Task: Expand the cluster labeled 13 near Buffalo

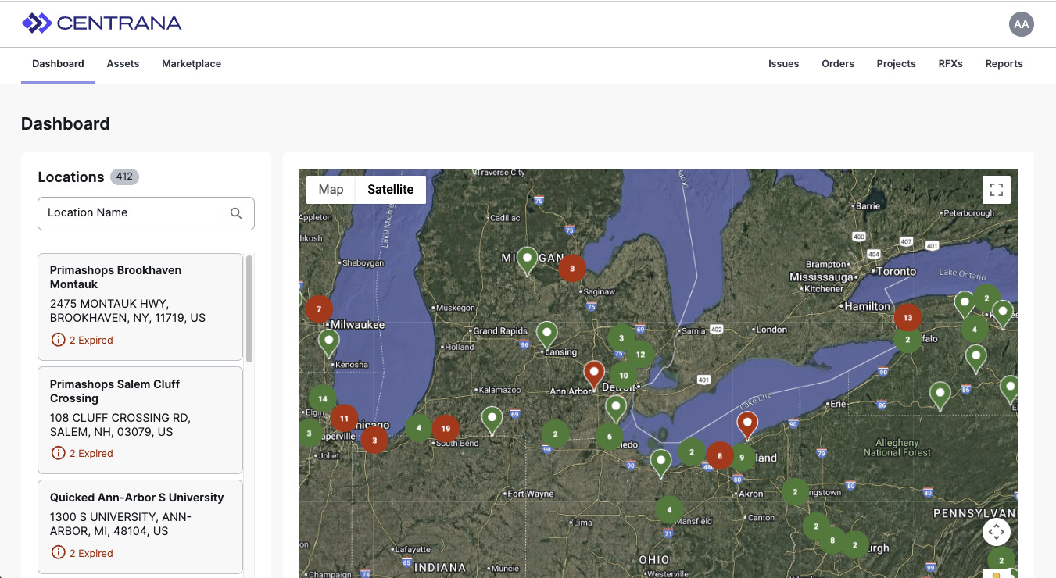Action: (x=907, y=318)
